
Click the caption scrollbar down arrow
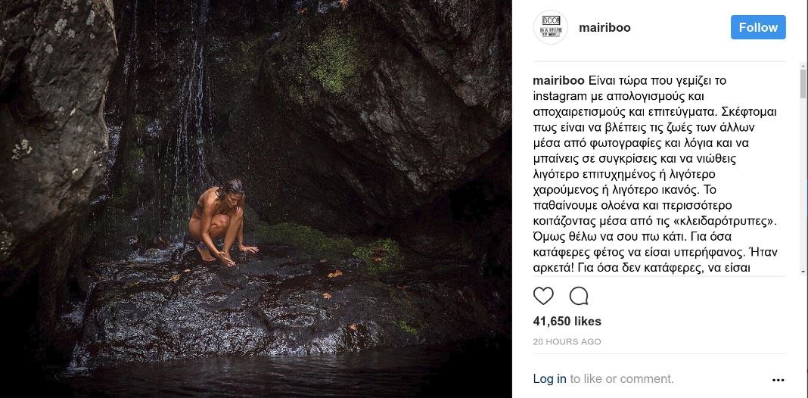[x=803, y=272]
